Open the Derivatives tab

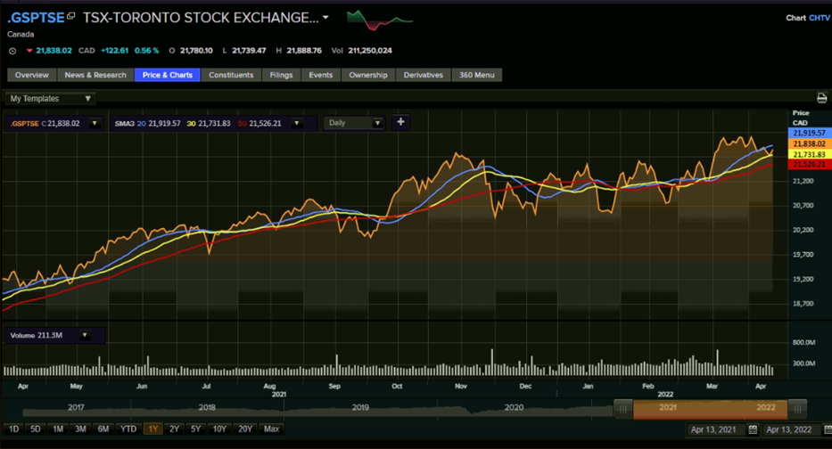coord(424,75)
